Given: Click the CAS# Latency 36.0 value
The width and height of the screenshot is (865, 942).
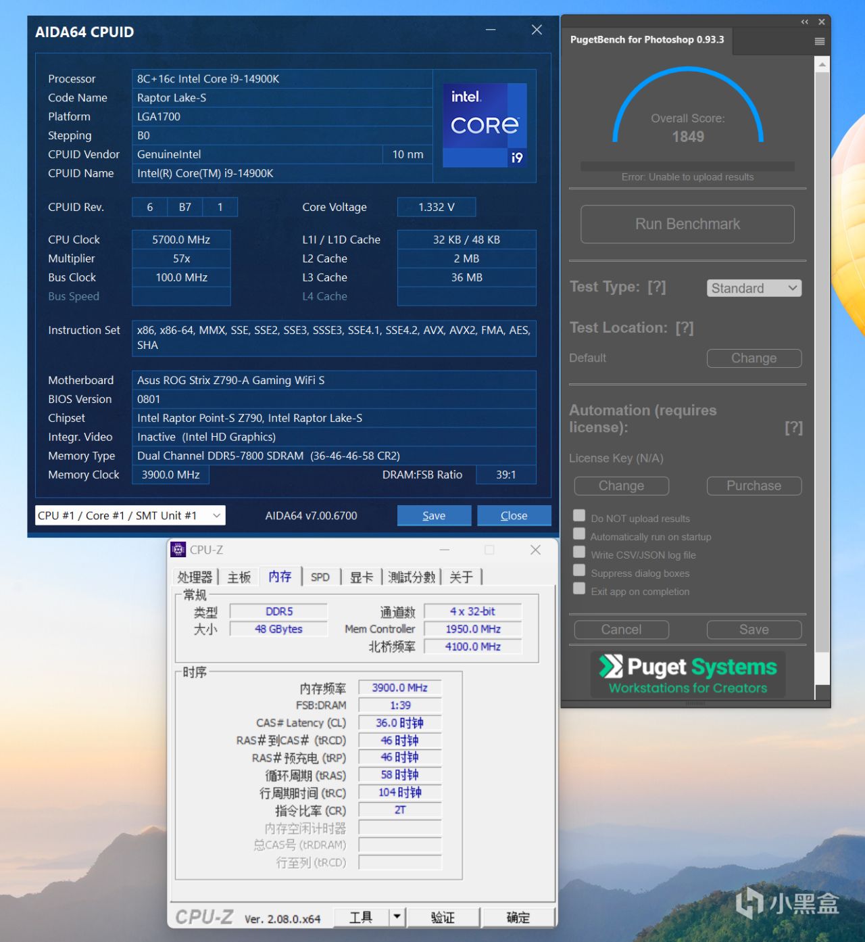Looking at the screenshot, I should [x=400, y=723].
